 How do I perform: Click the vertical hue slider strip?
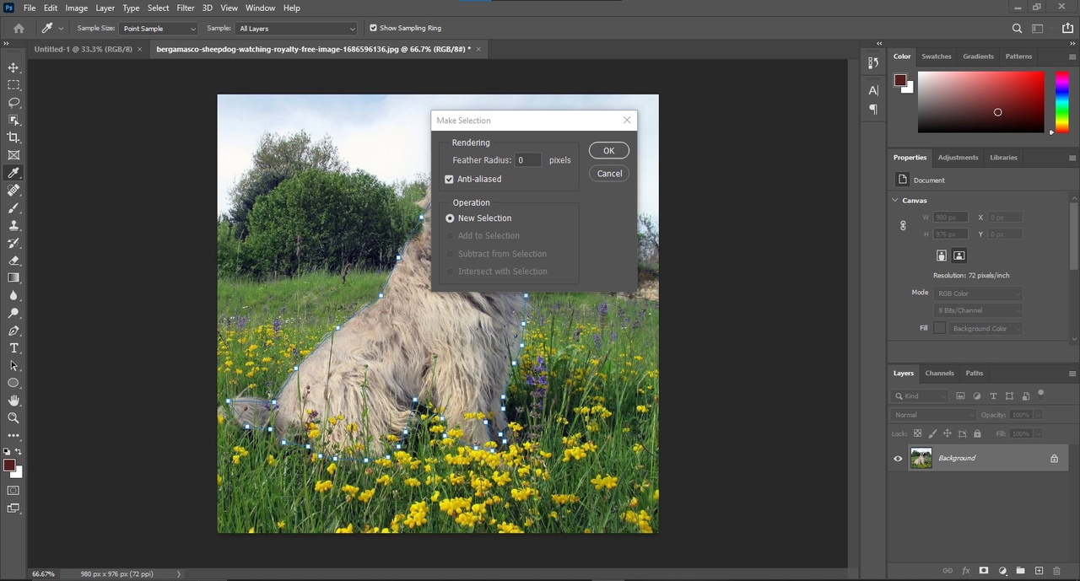[1062, 101]
